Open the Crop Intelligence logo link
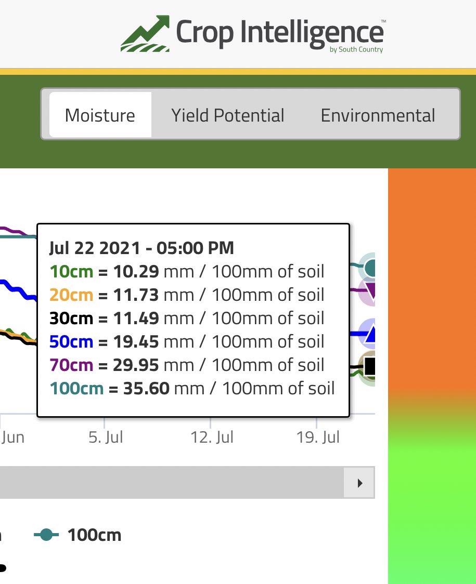 coord(253,34)
